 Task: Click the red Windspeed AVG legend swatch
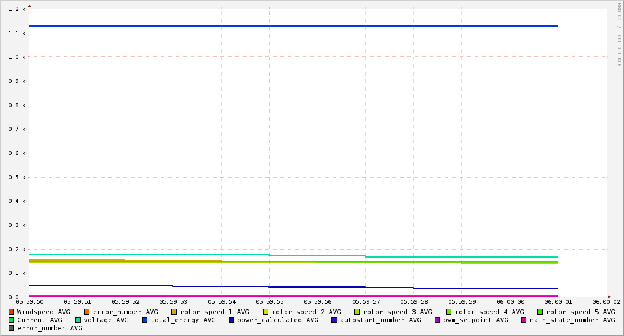click(11, 312)
